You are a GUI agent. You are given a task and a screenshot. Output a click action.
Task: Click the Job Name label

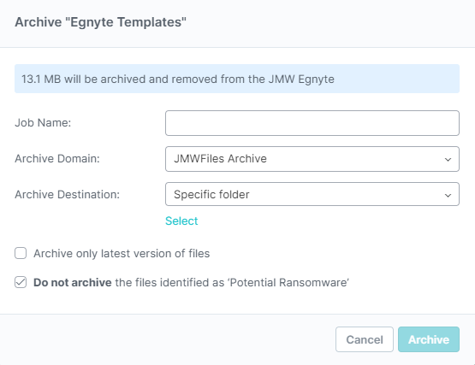(x=43, y=122)
